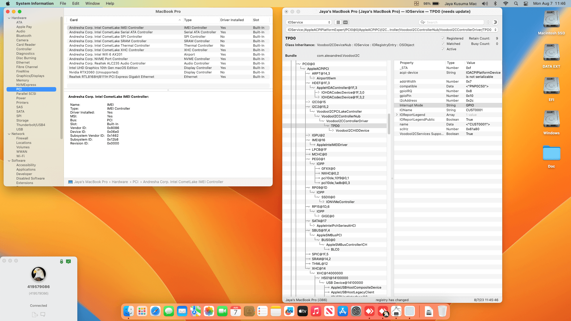
Task: Click the inspector panel toggle icon
Action: [x=495, y=22]
